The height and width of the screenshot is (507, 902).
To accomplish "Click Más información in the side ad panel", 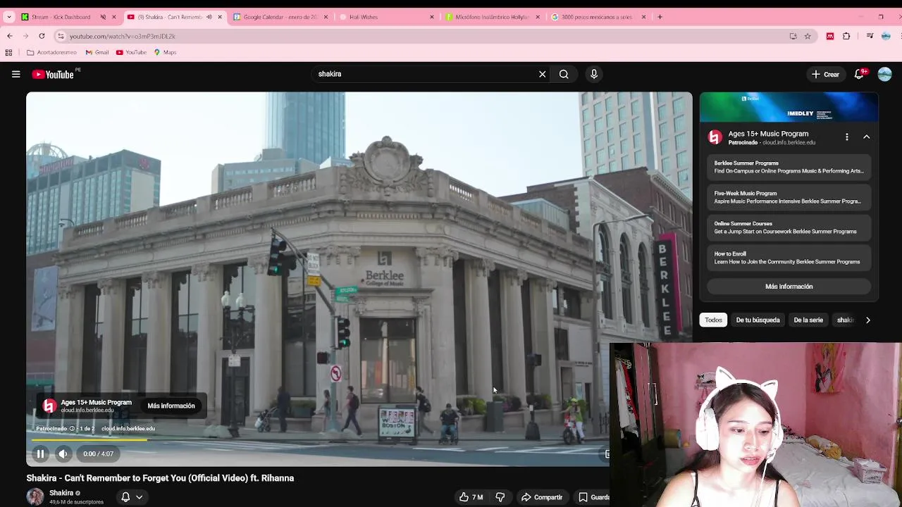I will coord(789,287).
